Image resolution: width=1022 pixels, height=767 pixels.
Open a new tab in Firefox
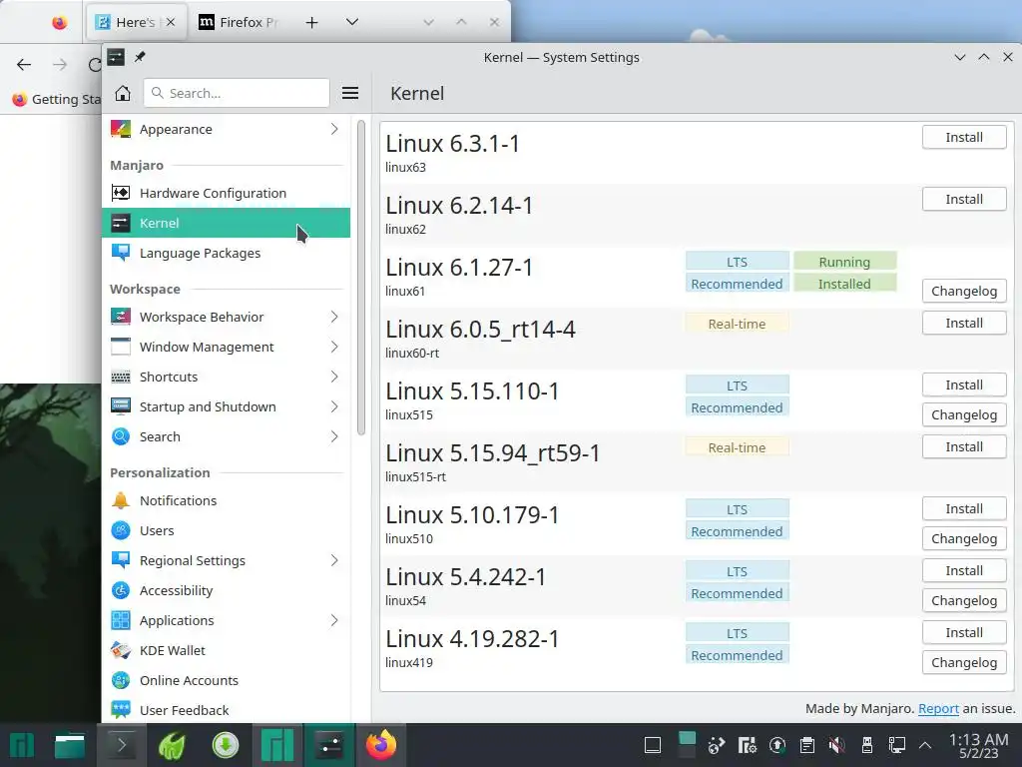311,22
